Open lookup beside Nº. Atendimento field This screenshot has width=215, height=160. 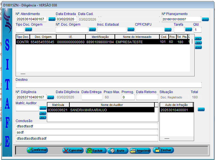(x=52, y=19)
